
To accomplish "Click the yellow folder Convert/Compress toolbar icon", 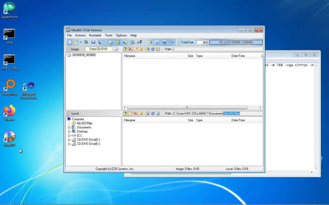I will click(x=118, y=42).
